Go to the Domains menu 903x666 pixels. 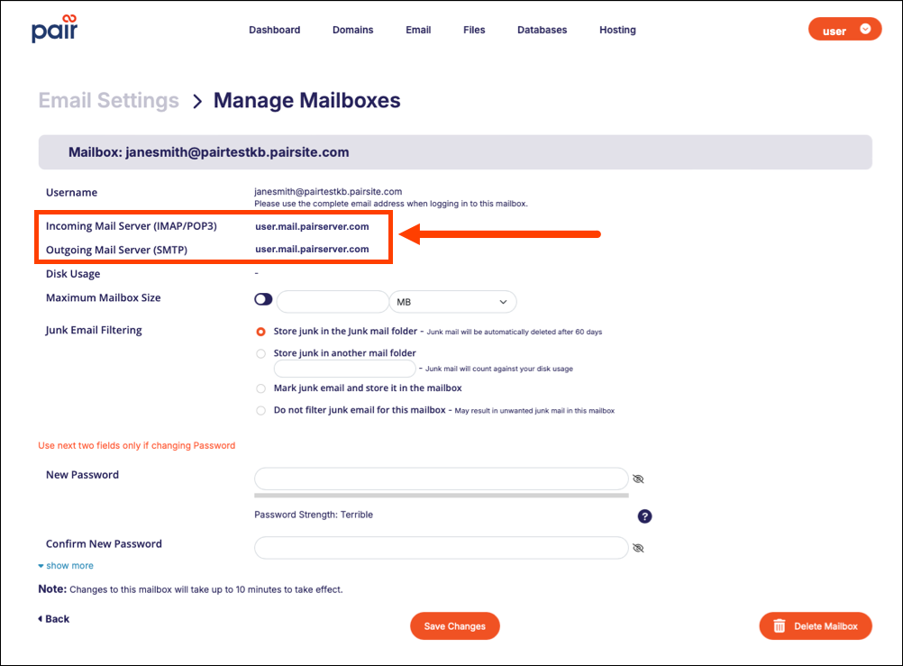point(352,30)
